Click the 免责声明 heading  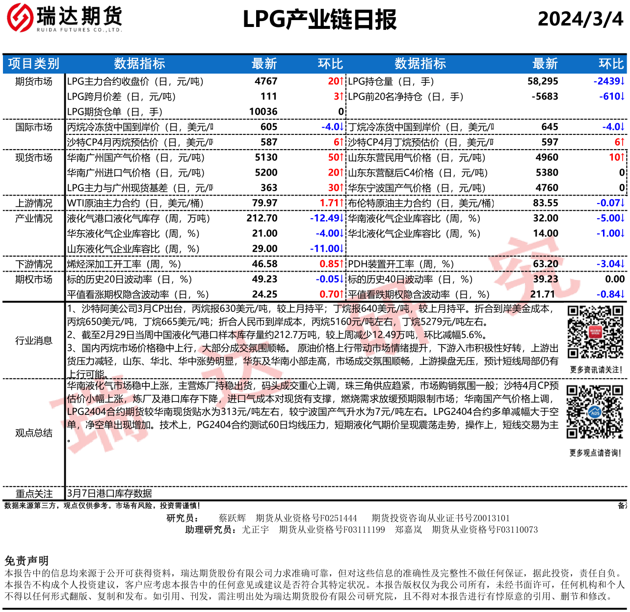(x=26, y=561)
